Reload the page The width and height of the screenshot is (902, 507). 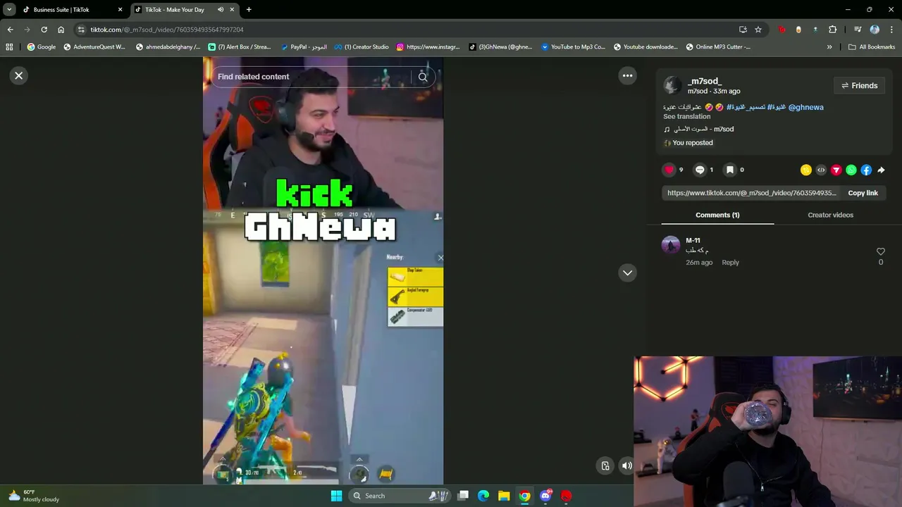point(44,30)
